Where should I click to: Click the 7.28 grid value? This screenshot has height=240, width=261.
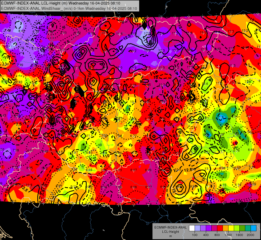(21, 48)
